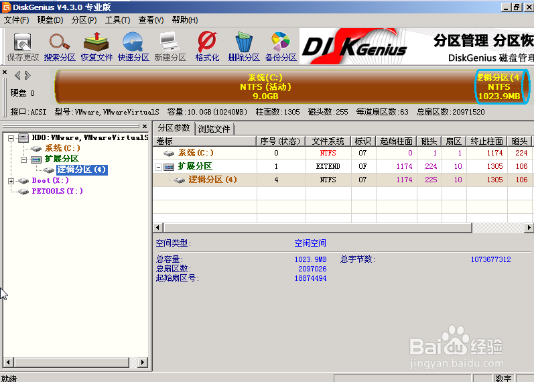Click the tree panel horizontal scrollbar thumb
This screenshot has width=534, height=382.
click(x=72, y=363)
